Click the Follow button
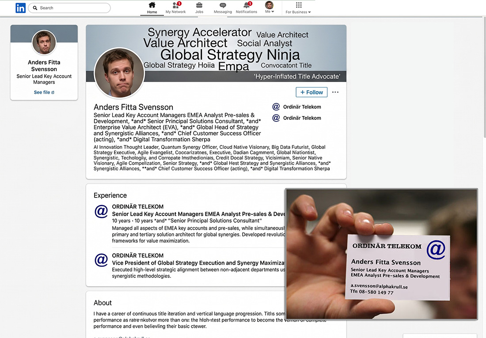This screenshot has width=486, height=338. (311, 92)
